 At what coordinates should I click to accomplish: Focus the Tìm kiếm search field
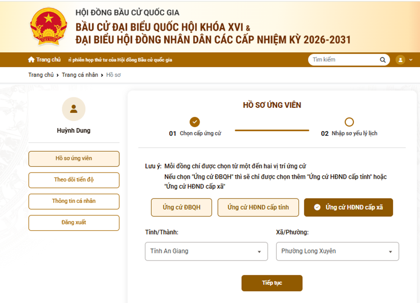pyautogui.click(x=343, y=60)
